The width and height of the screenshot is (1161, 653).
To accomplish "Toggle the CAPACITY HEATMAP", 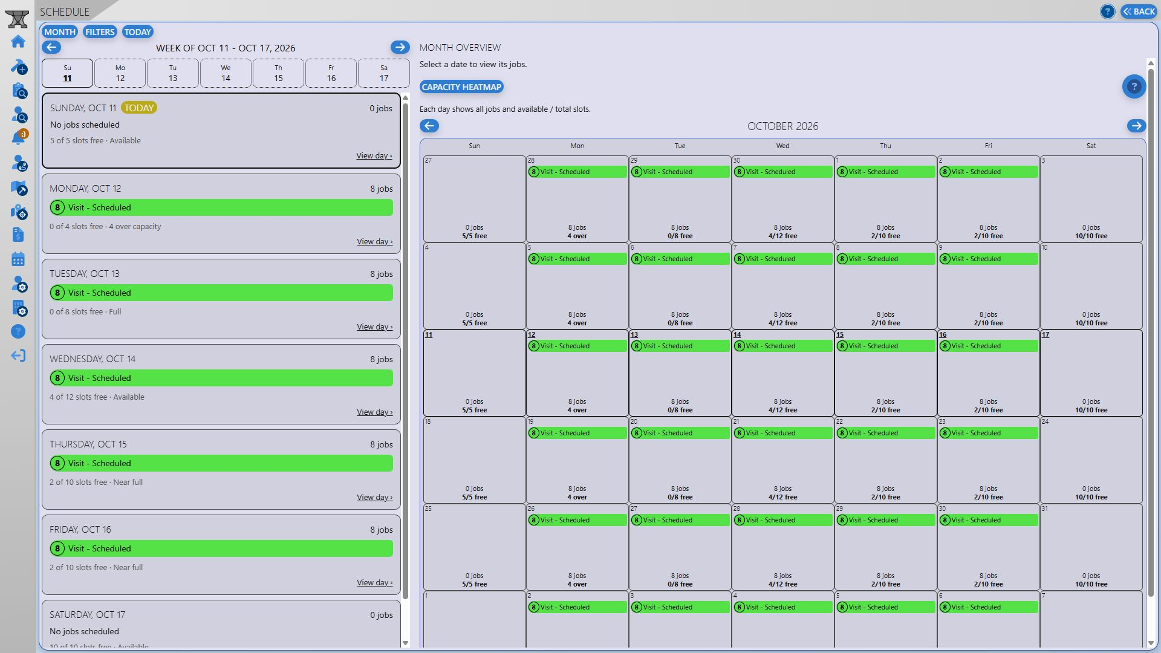I will coord(461,87).
